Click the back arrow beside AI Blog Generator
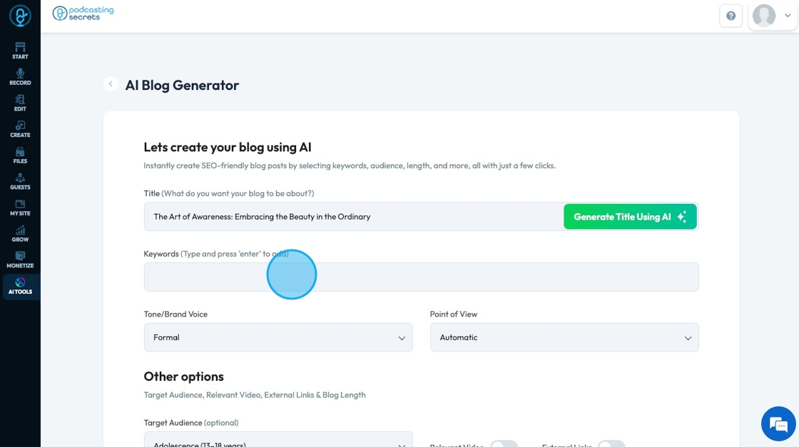This screenshot has width=799, height=447. pyautogui.click(x=111, y=84)
